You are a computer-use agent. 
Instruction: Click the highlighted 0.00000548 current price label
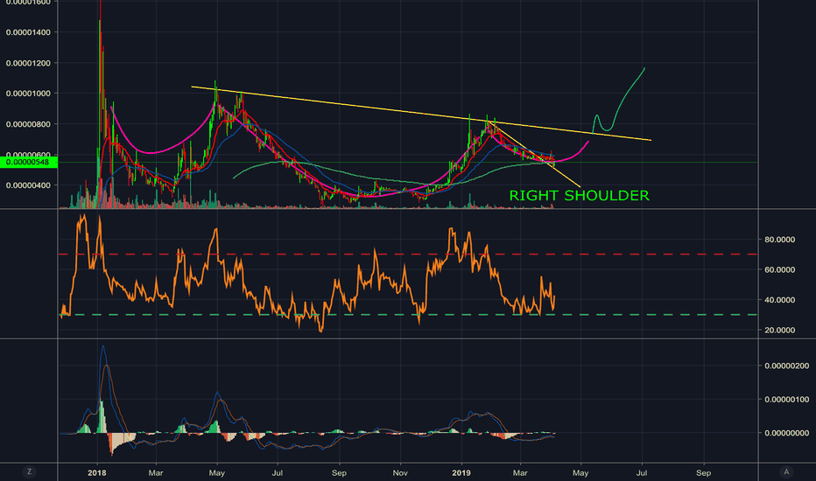tap(29, 163)
